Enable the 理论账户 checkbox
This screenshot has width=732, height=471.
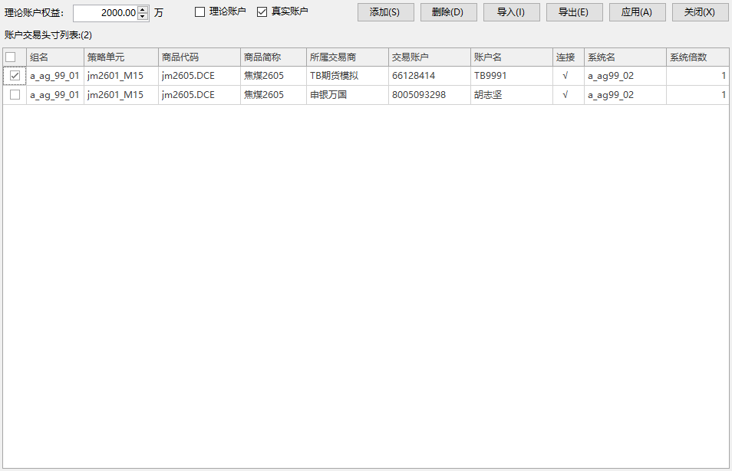200,12
